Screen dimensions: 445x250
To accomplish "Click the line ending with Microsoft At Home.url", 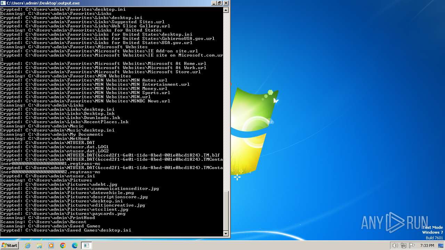I will click(103, 64).
